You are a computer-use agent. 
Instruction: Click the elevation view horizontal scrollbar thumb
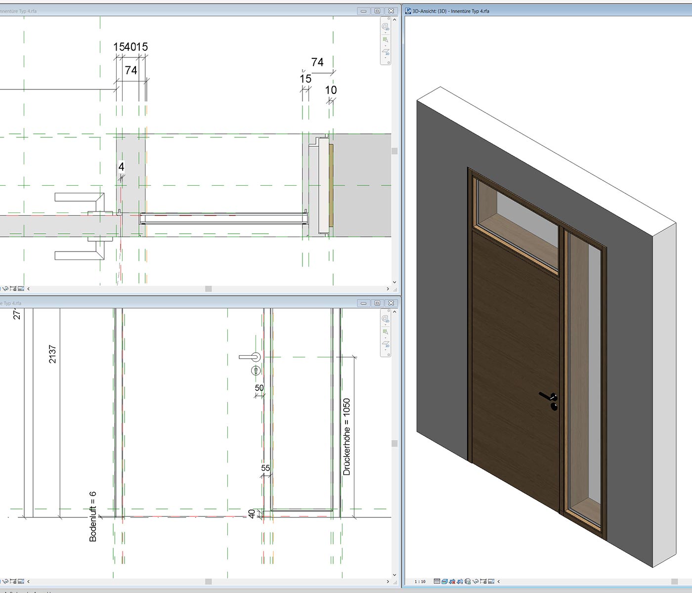click(x=209, y=581)
